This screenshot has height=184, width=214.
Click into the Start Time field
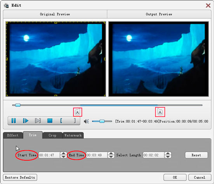point(49,155)
